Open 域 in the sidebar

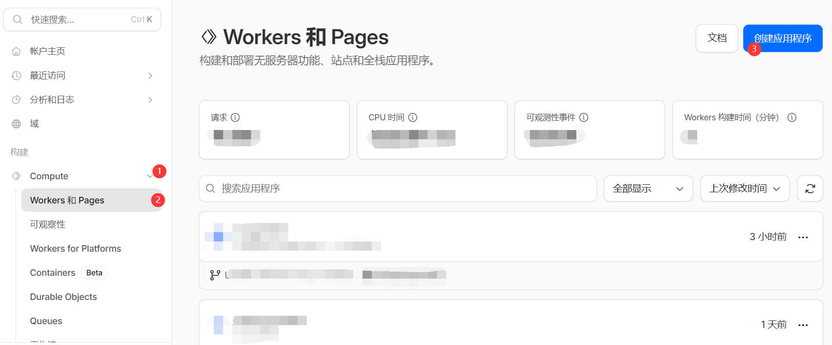34,124
